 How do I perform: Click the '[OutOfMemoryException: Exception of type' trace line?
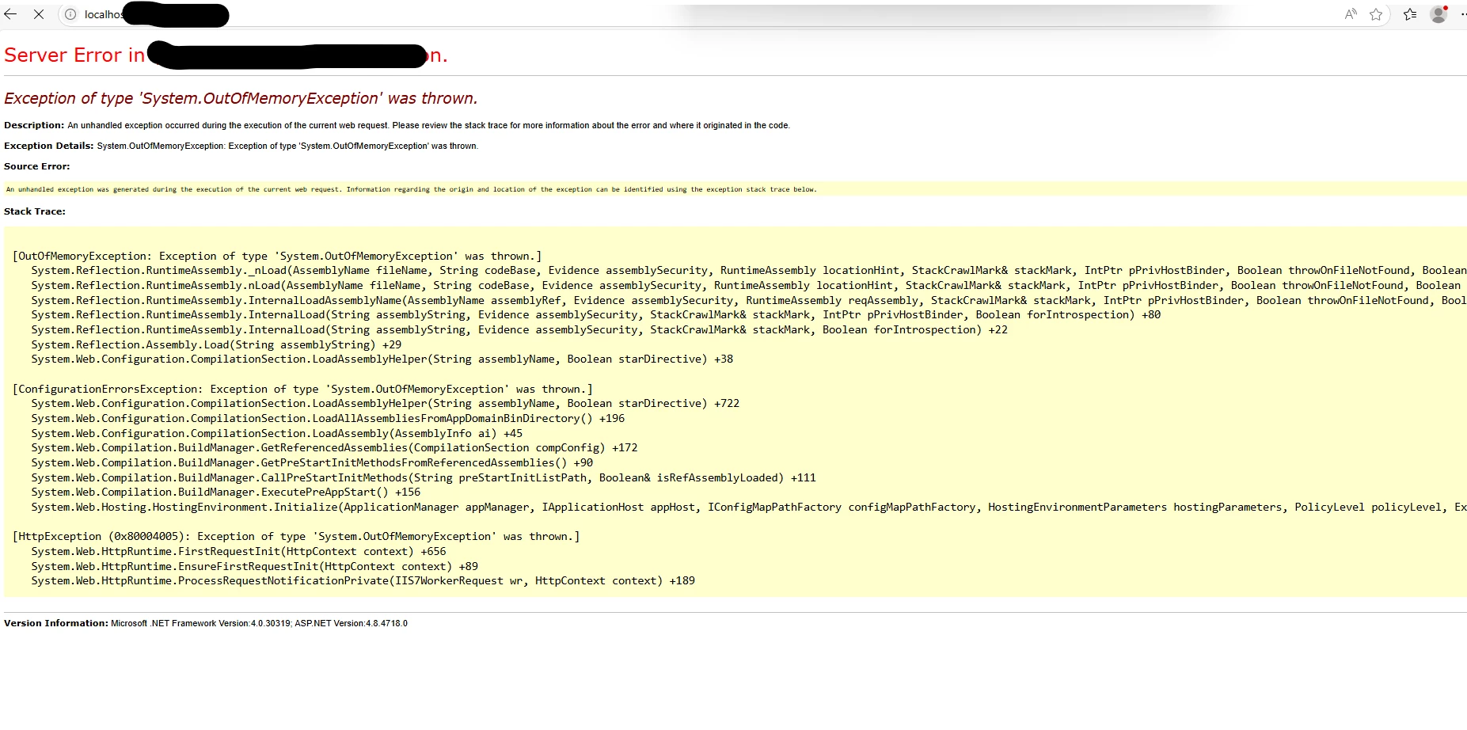[277, 256]
